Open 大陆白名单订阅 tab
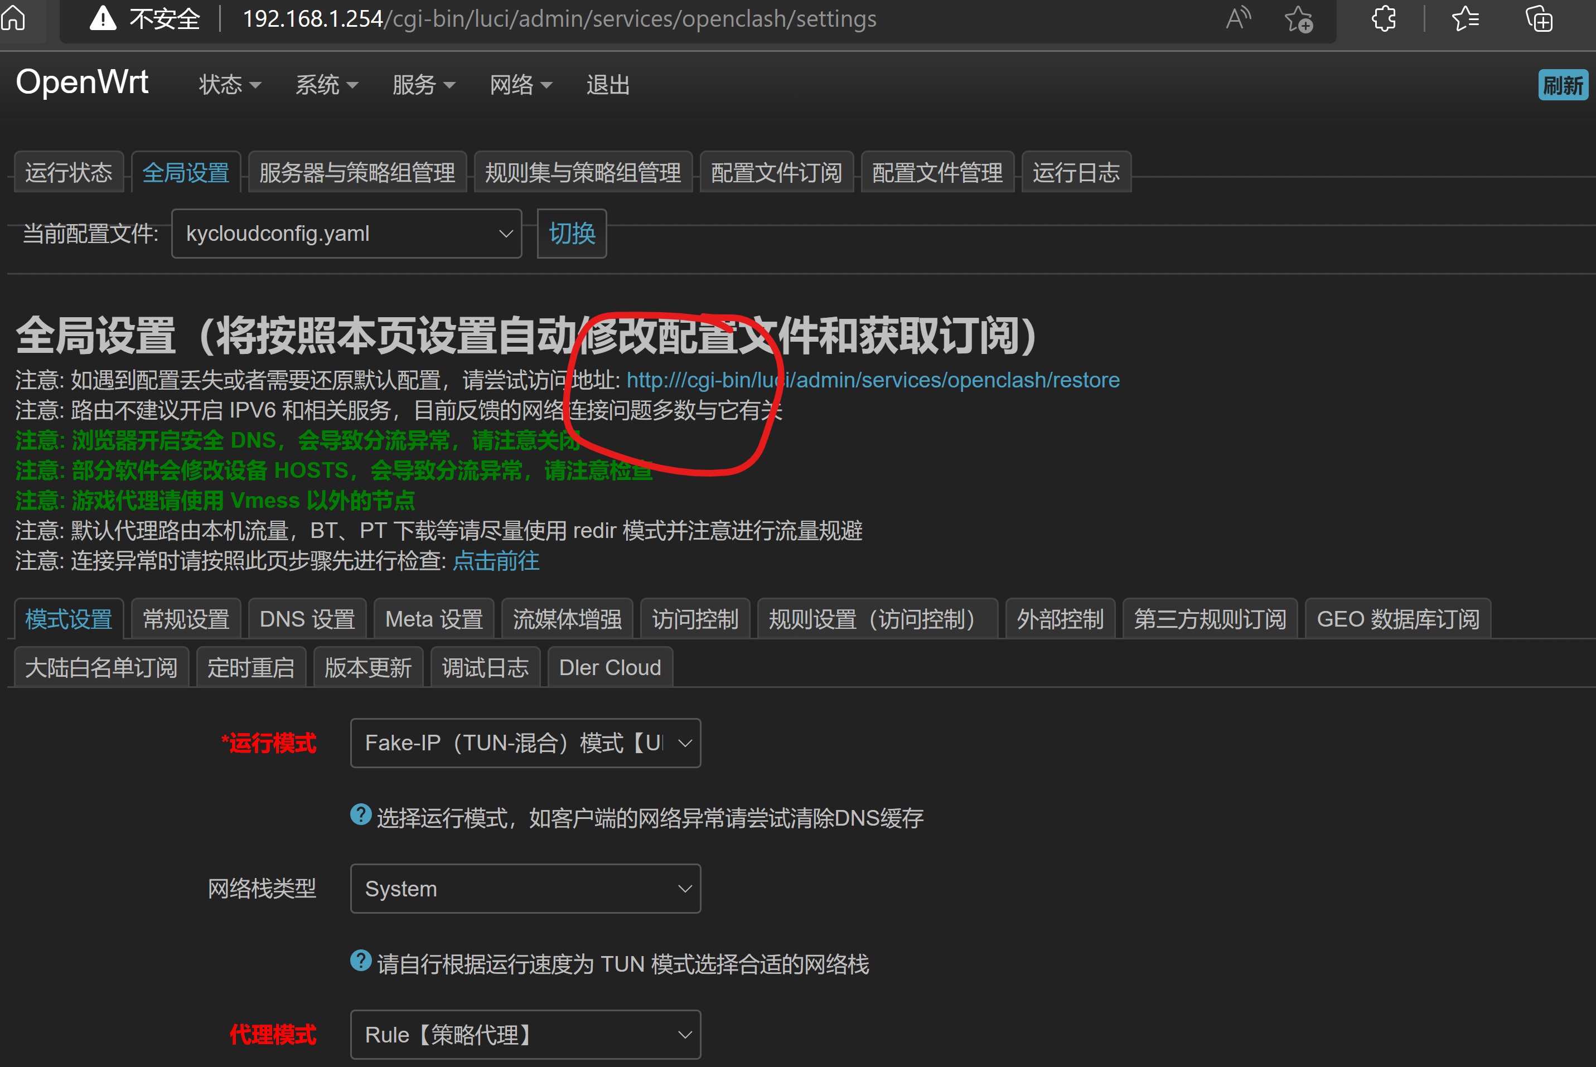This screenshot has height=1067, width=1596. pyautogui.click(x=101, y=667)
